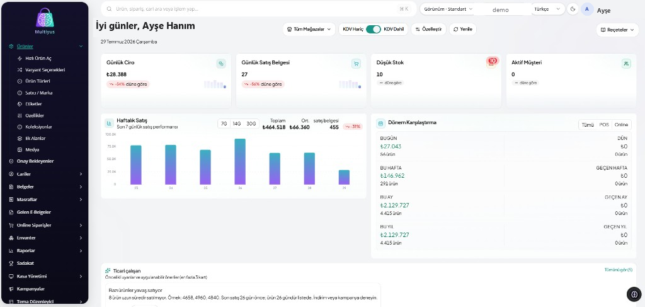
Task: Select the 14G period option
Action: click(237, 124)
